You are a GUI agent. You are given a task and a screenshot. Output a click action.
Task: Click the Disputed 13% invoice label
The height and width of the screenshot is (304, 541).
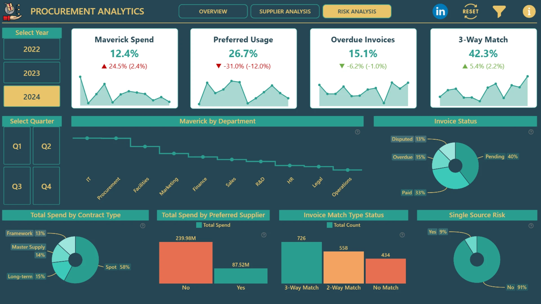coord(408,139)
